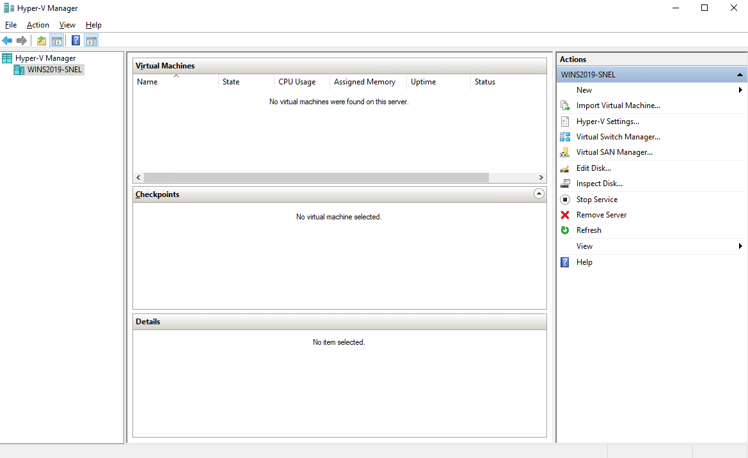Click the red X Remove Server icon

tap(565, 215)
